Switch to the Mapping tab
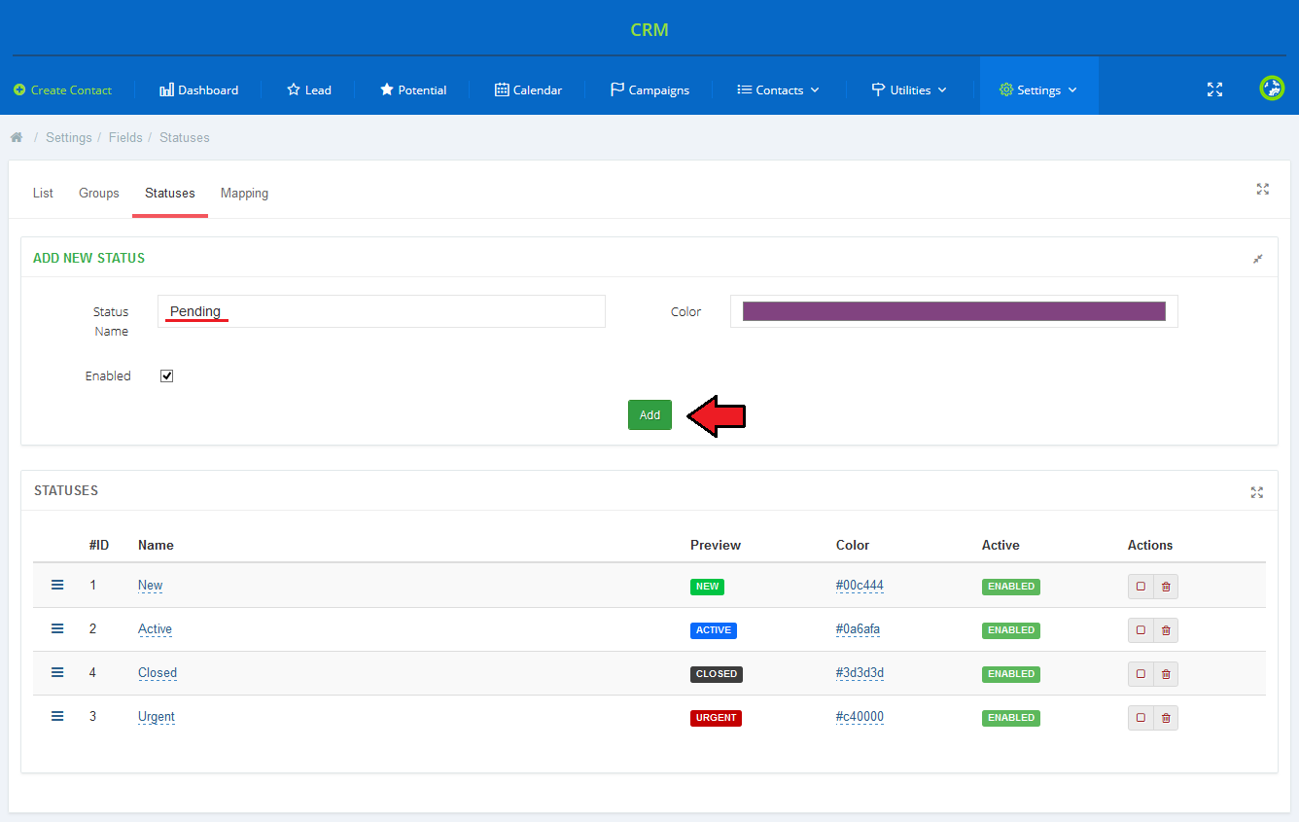Screen dimensions: 1299x822 pyautogui.click(x=244, y=193)
